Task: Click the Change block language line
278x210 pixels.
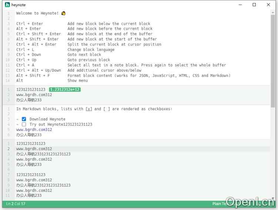Action: (x=91, y=49)
